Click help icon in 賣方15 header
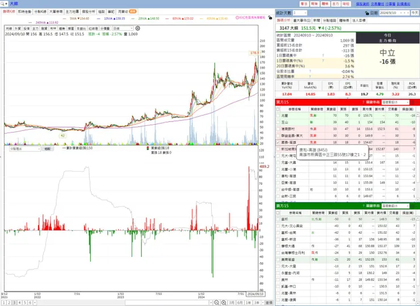 tap(363, 206)
